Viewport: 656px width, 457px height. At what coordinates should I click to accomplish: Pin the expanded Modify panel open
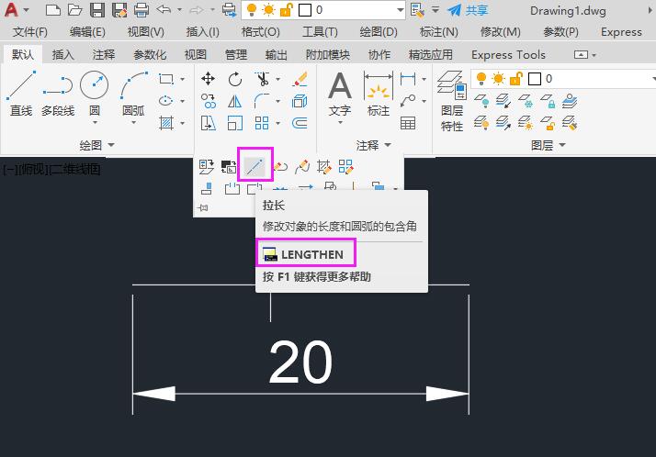click(x=203, y=207)
